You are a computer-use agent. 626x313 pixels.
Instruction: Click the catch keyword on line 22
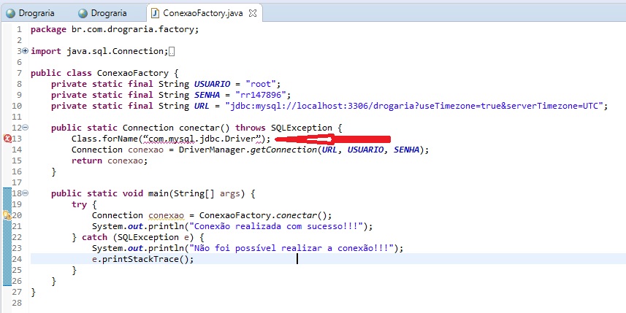point(95,238)
